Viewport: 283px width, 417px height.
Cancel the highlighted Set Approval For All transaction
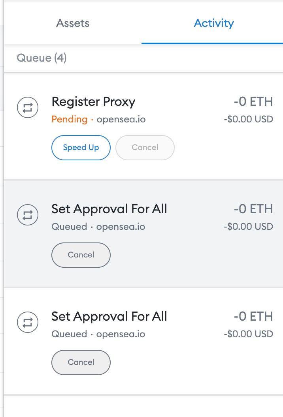coord(81,255)
